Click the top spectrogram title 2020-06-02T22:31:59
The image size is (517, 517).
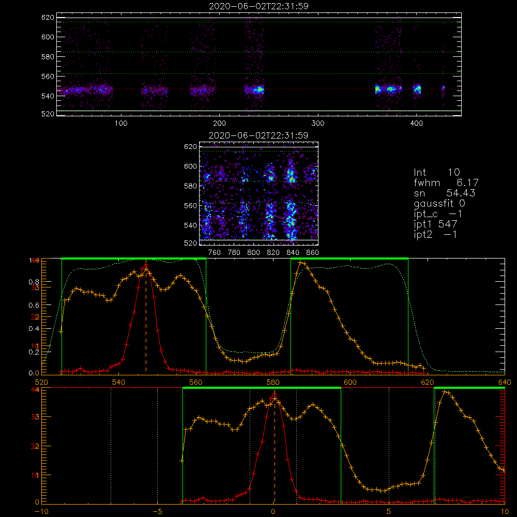point(258,6)
